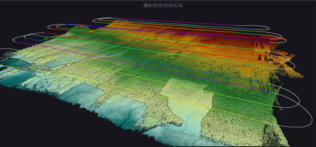Open the first eye visibility dropdown

pos(171,5)
